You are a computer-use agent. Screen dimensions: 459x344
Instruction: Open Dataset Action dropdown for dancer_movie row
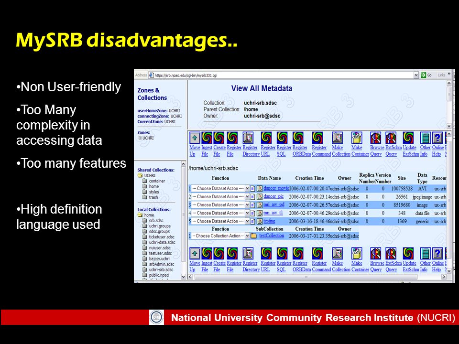220,188
